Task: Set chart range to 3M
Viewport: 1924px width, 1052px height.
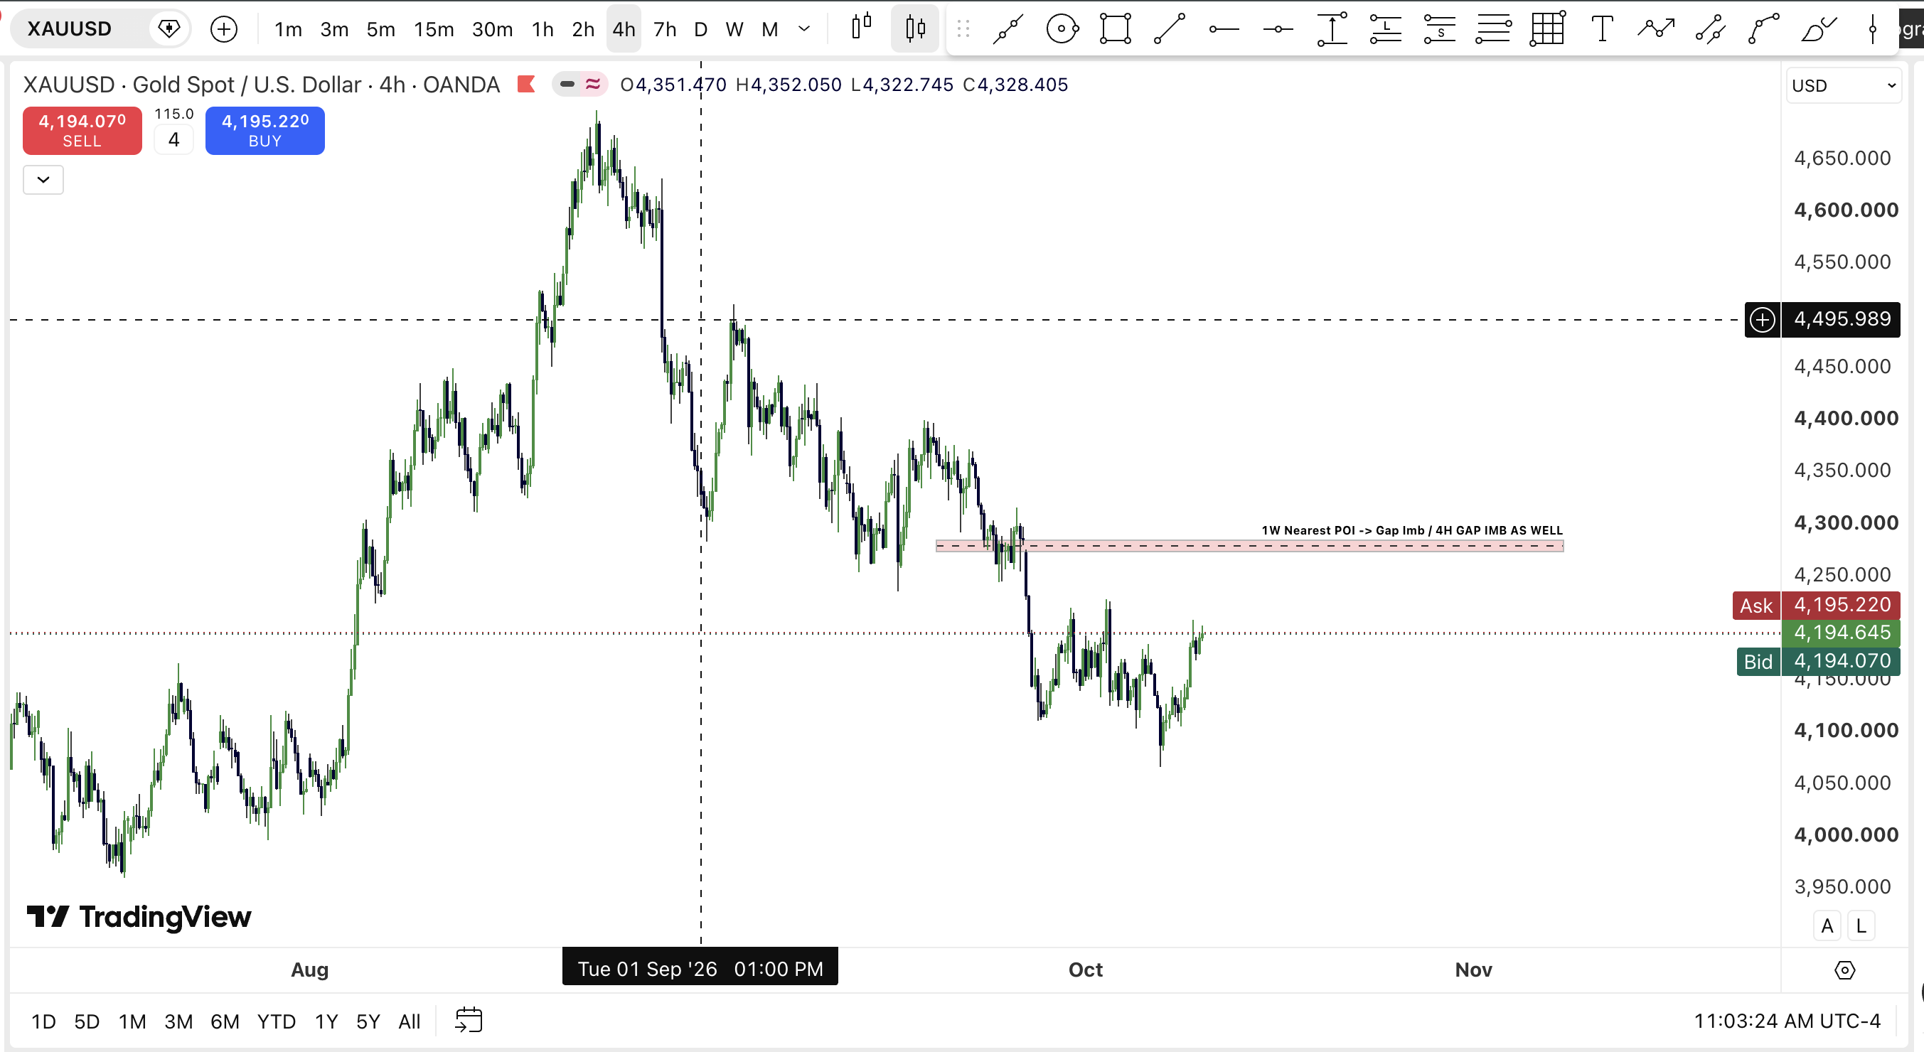Action: (178, 1021)
